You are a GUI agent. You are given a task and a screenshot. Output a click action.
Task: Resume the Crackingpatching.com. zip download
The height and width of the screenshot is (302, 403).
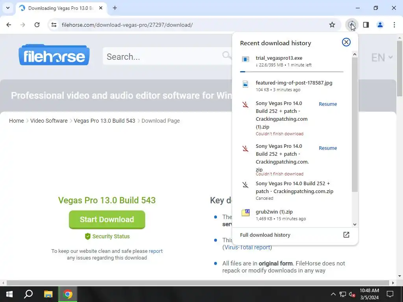pyautogui.click(x=328, y=148)
